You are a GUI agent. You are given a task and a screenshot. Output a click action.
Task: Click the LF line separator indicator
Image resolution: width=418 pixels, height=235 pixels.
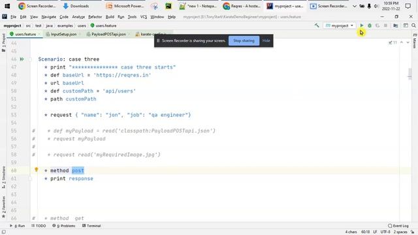375,232
